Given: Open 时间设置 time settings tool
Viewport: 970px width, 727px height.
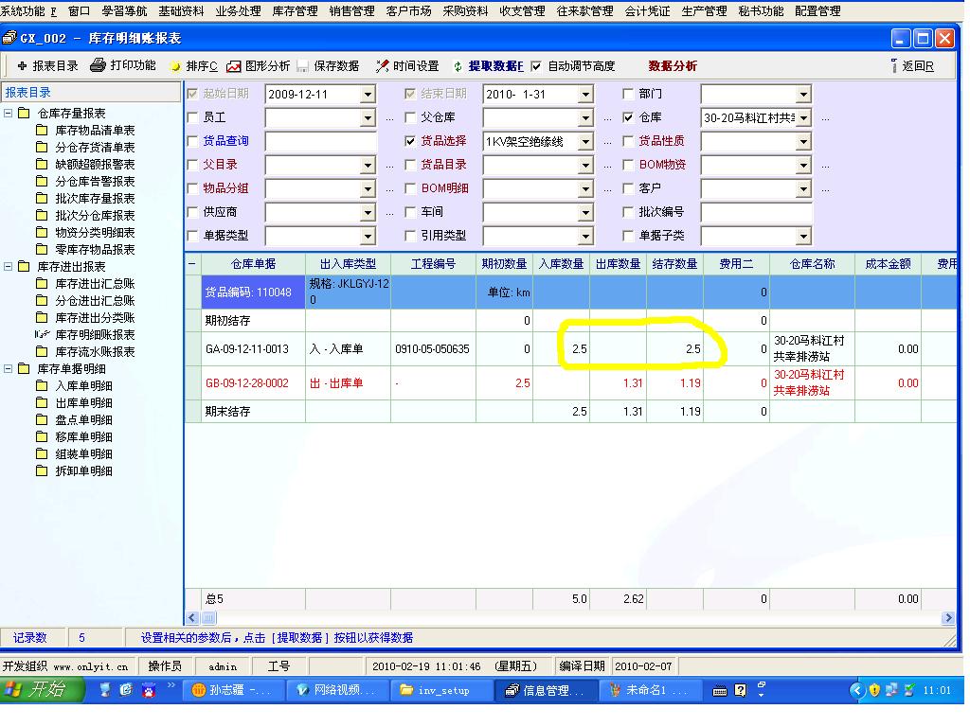Looking at the screenshot, I should pyautogui.click(x=382, y=66).
